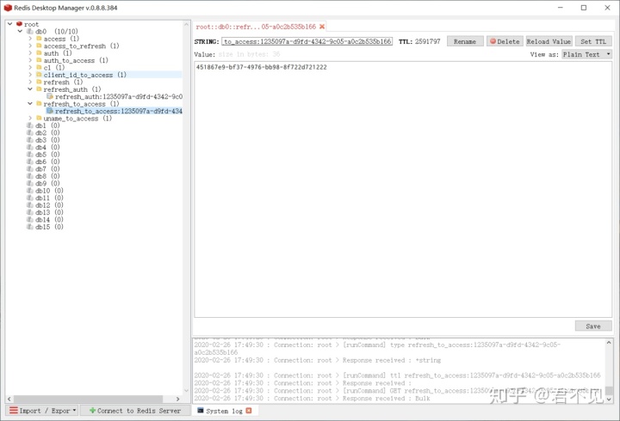Click the auth_to_access folder icon
Screen dimensions: 620x421
(39, 60)
